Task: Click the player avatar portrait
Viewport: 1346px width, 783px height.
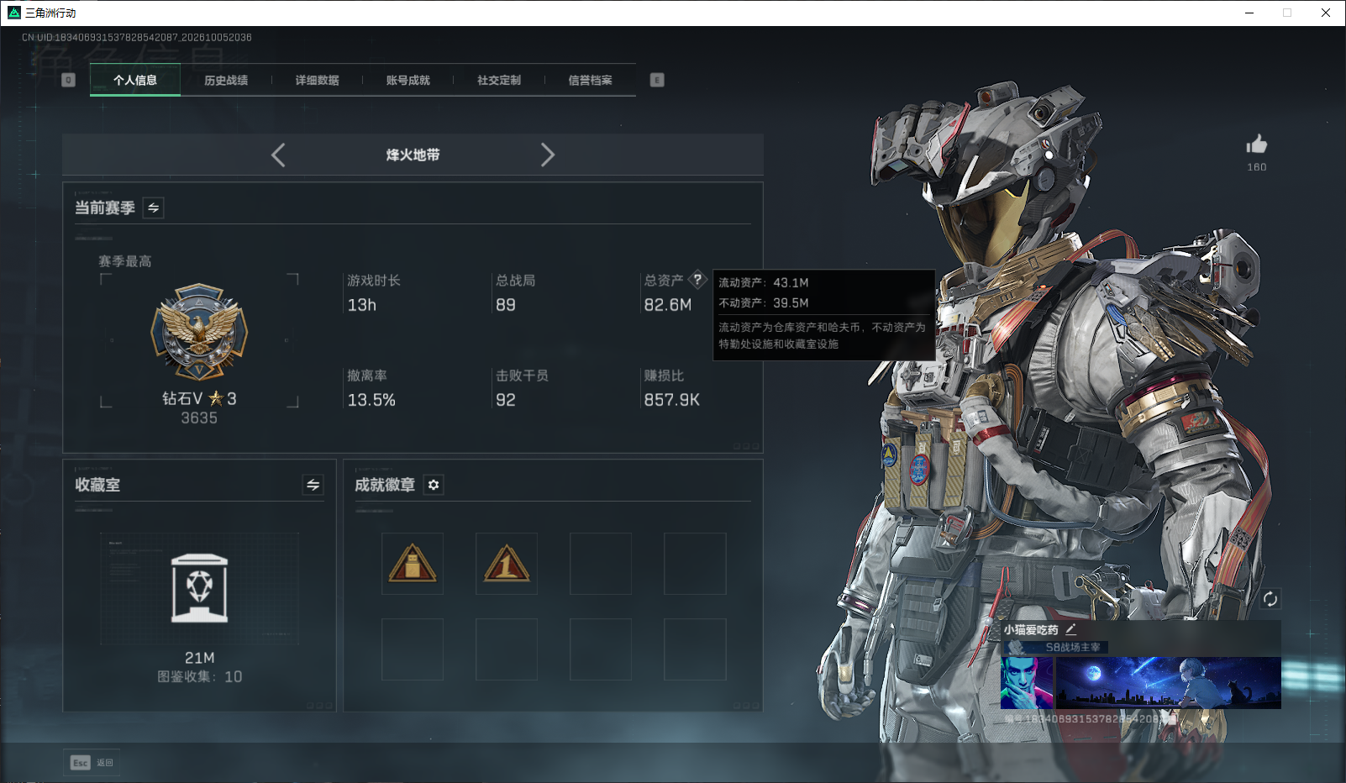Action: [1027, 683]
